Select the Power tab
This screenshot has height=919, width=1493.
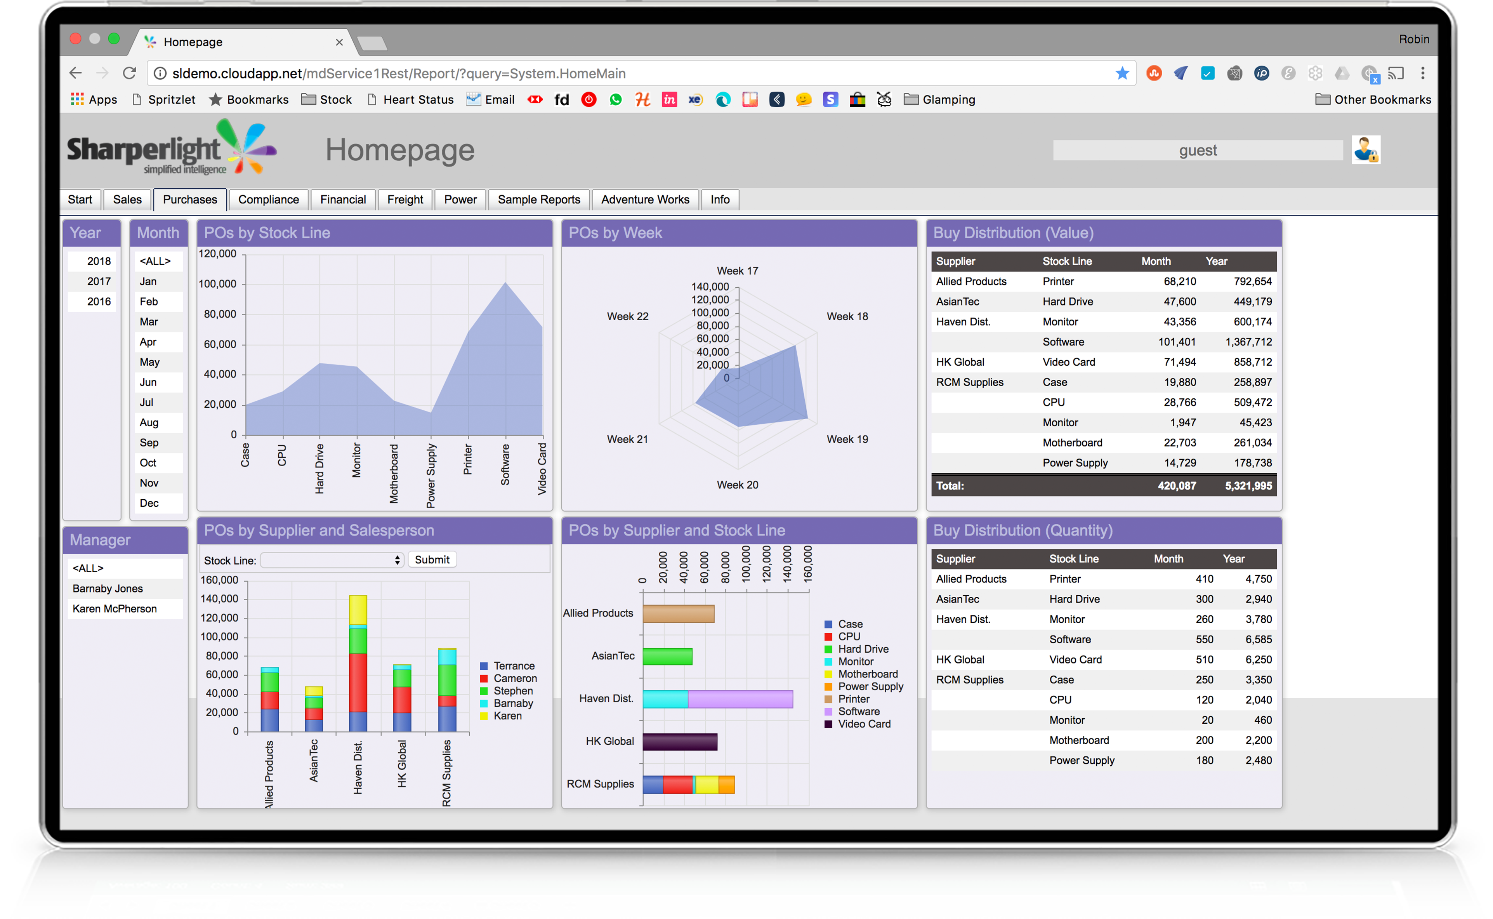pos(461,199)
